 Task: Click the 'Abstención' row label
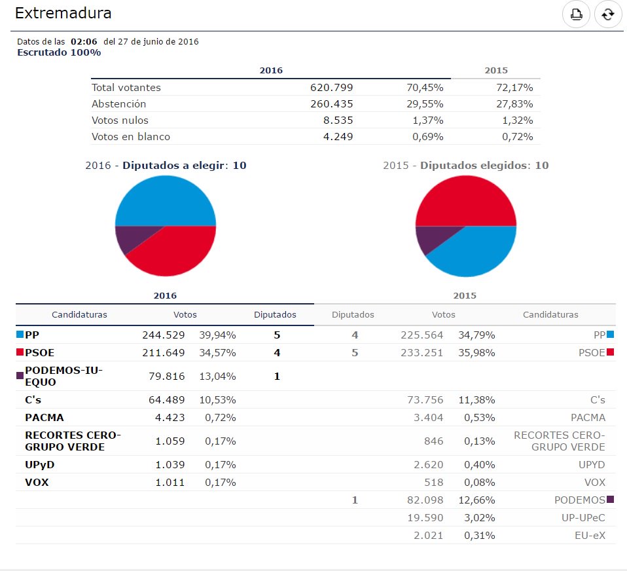118,104
